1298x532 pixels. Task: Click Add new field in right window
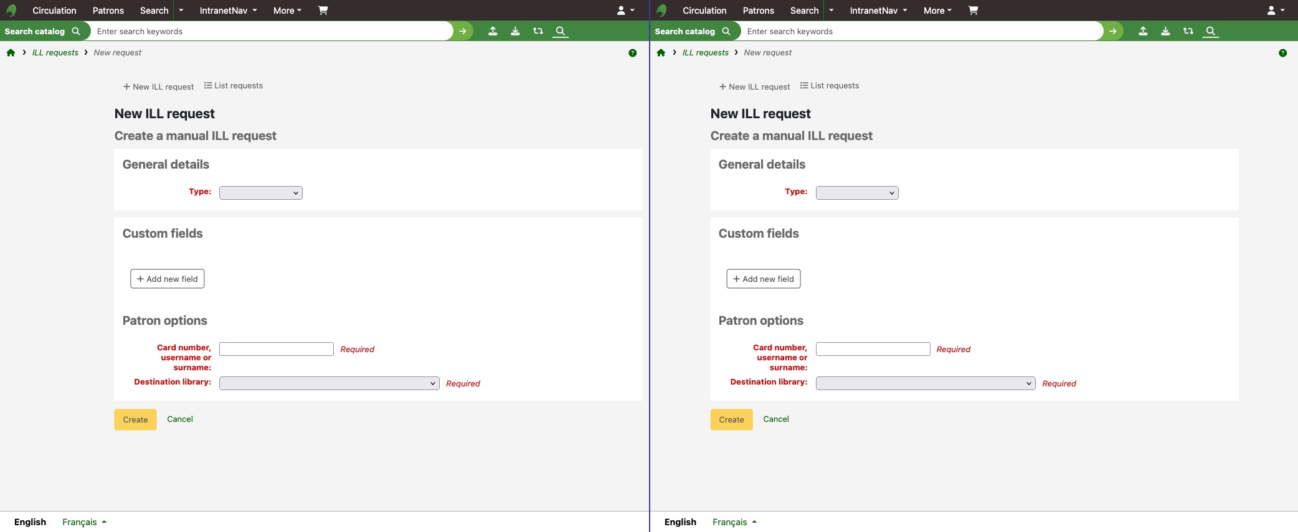(763, 279)
